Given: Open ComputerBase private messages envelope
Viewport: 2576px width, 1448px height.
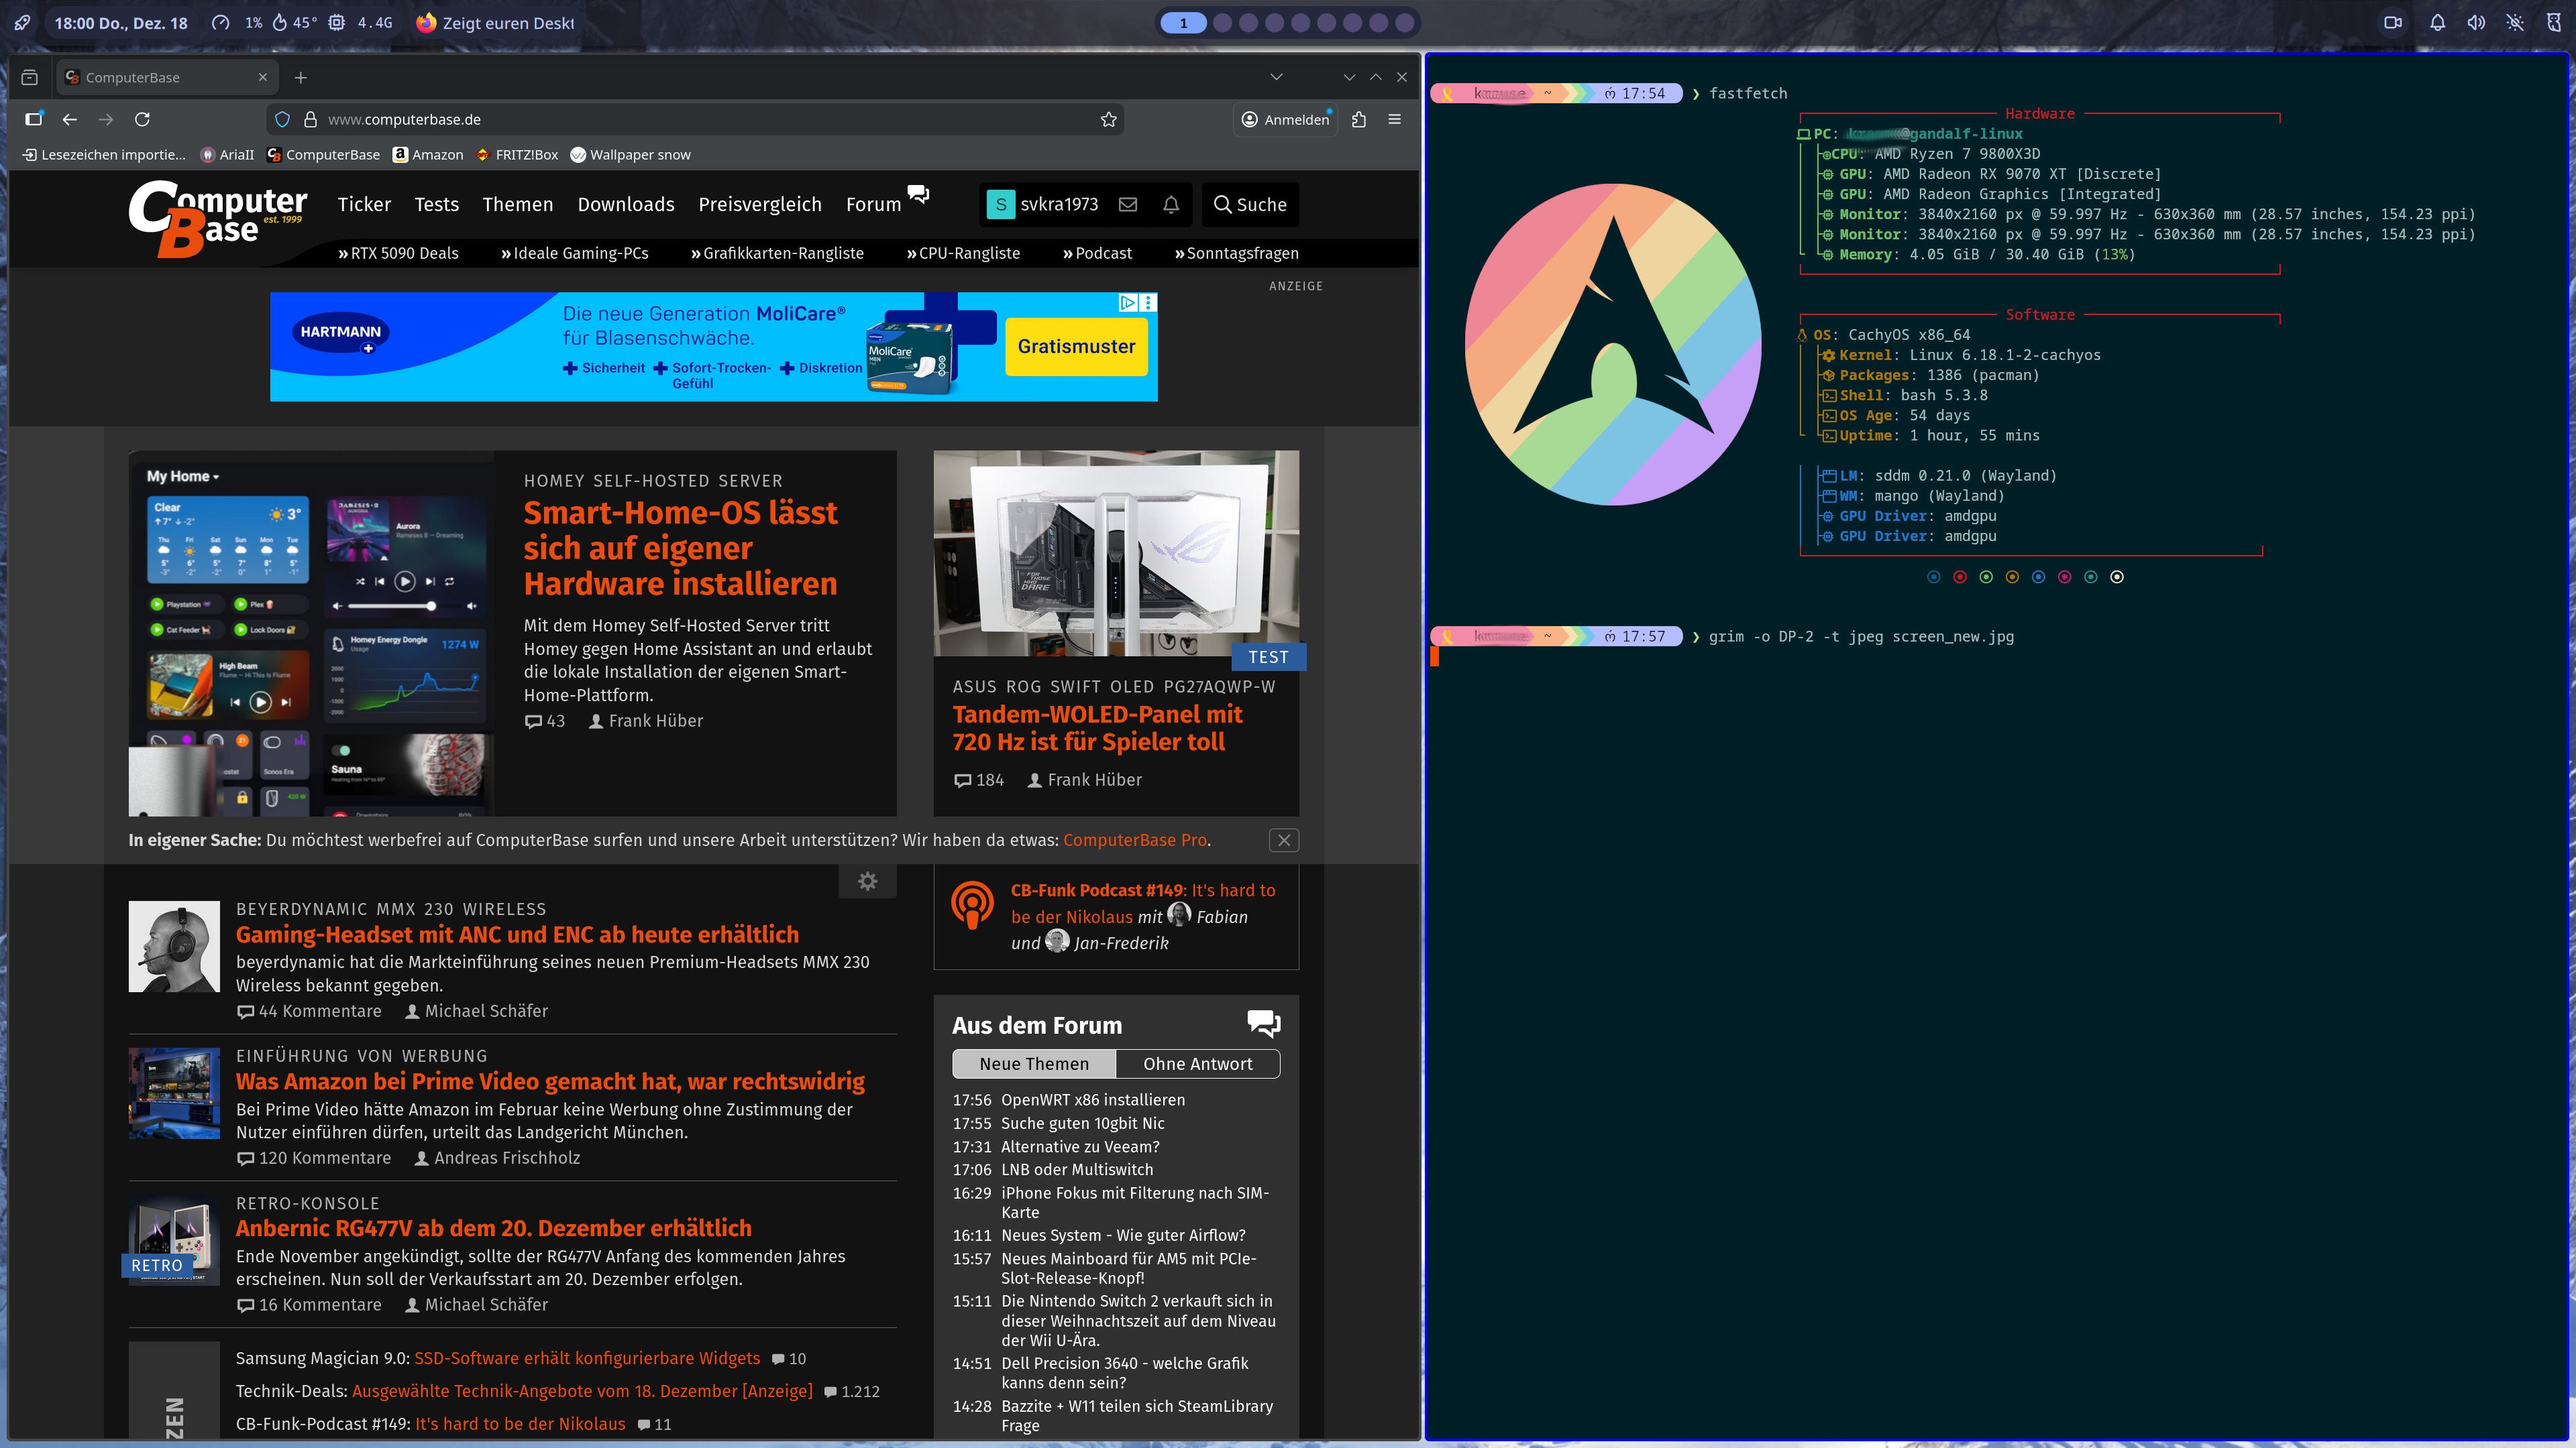Looking at the screenshot, I should pyautogui.click(x=1128, y=205).
